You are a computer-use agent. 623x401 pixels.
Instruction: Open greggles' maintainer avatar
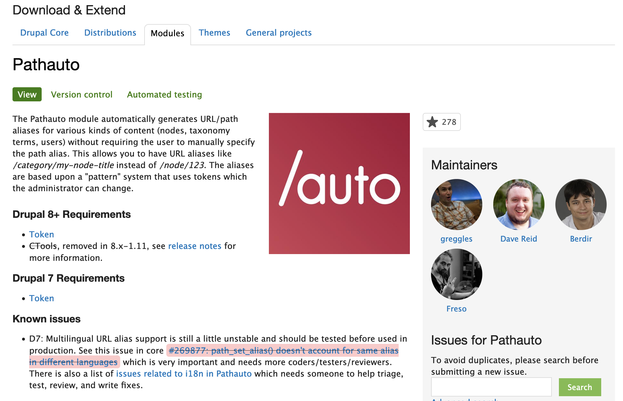click(x=456, y=204)
